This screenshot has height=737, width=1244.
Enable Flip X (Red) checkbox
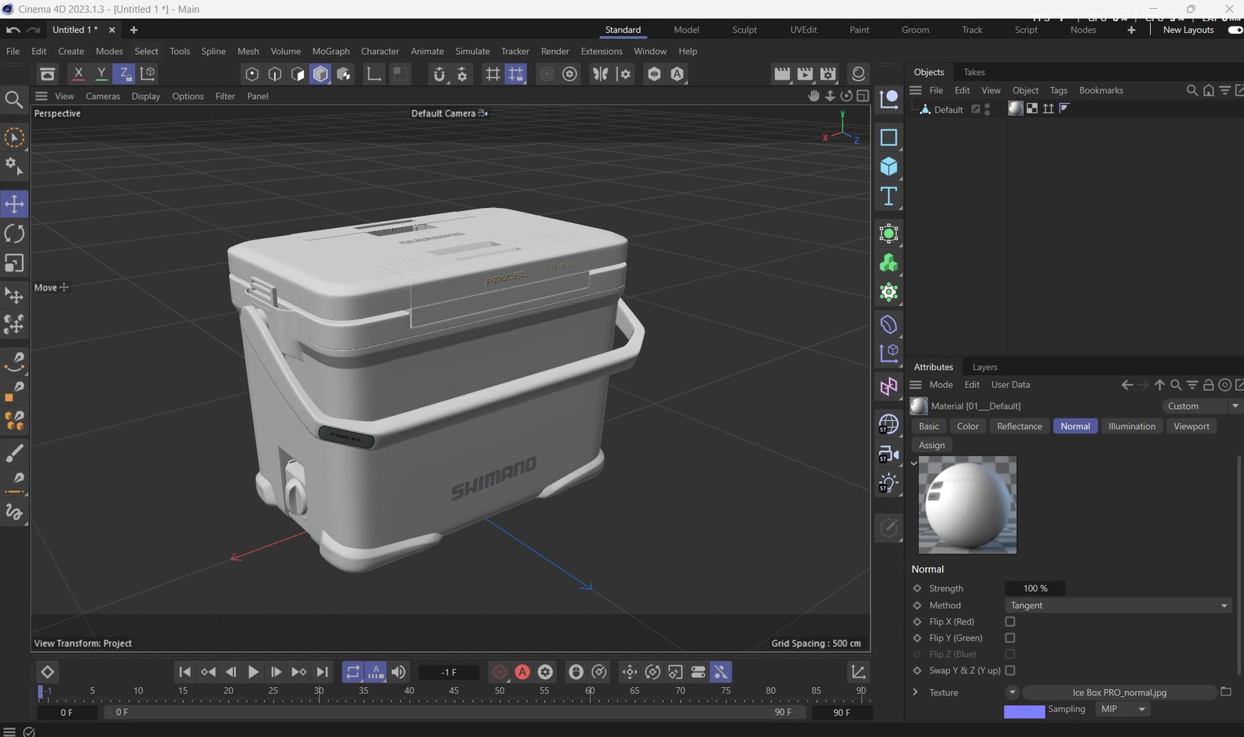pos(1010,622)
